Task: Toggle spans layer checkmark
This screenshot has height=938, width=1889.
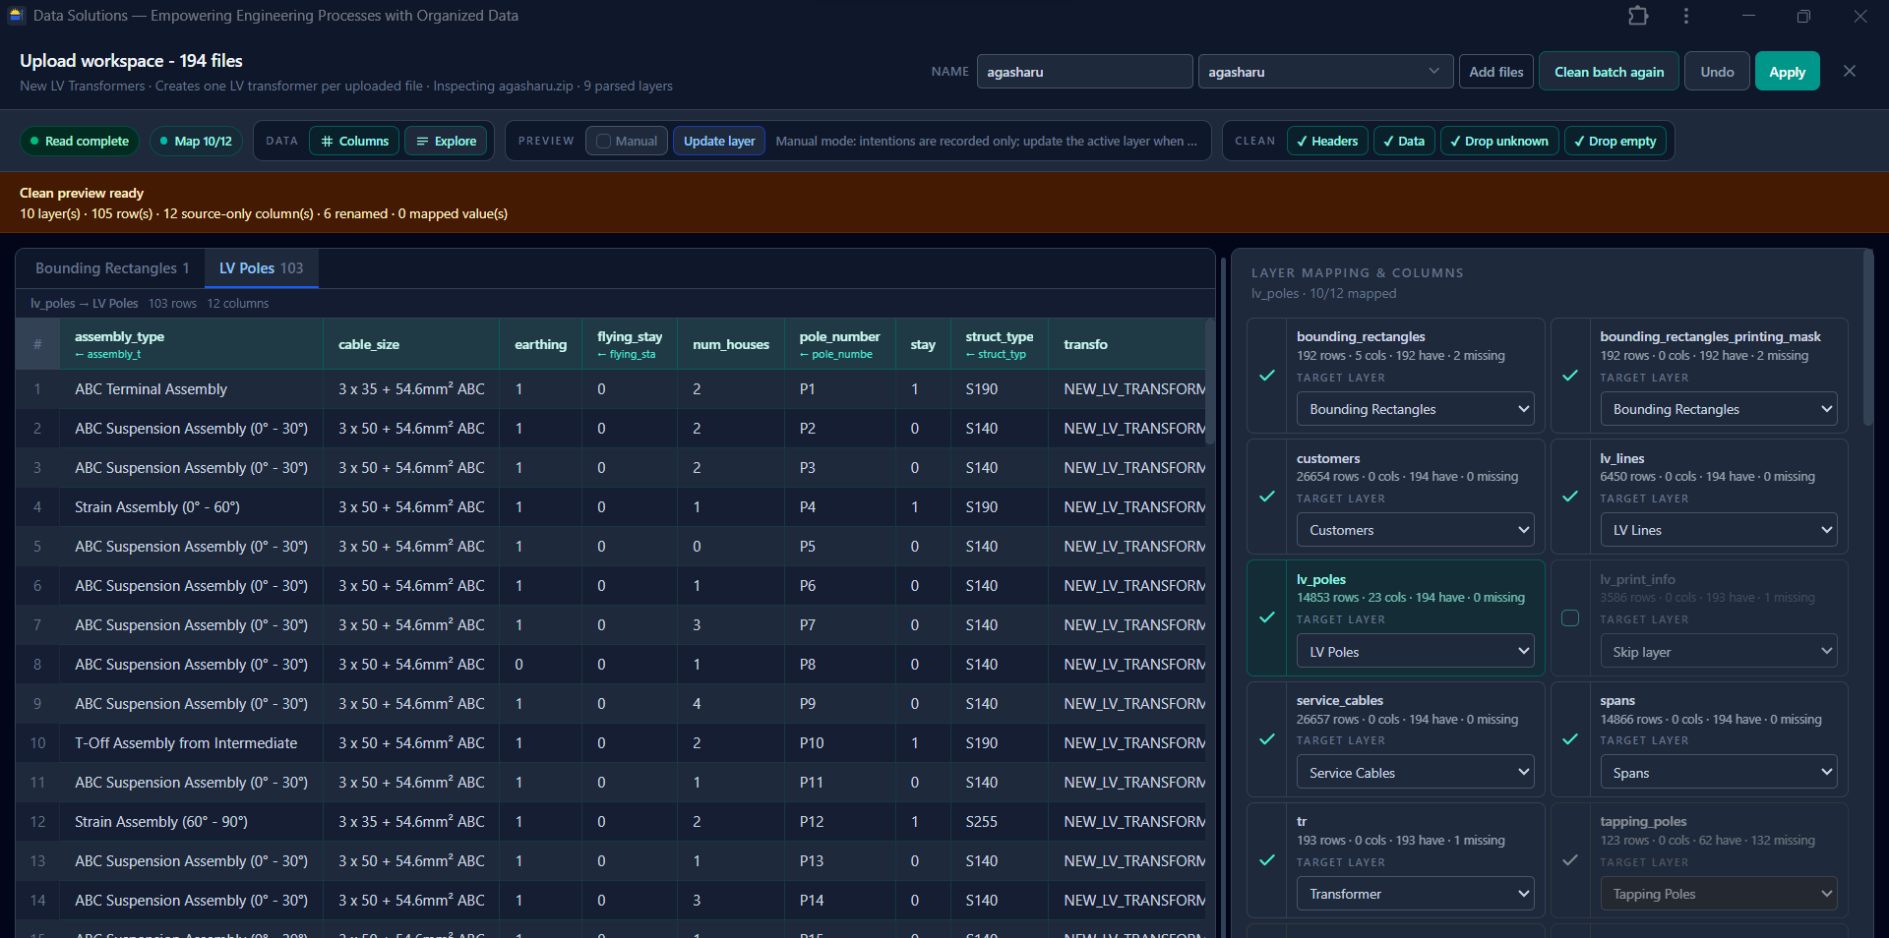Action: [1570, 739]
